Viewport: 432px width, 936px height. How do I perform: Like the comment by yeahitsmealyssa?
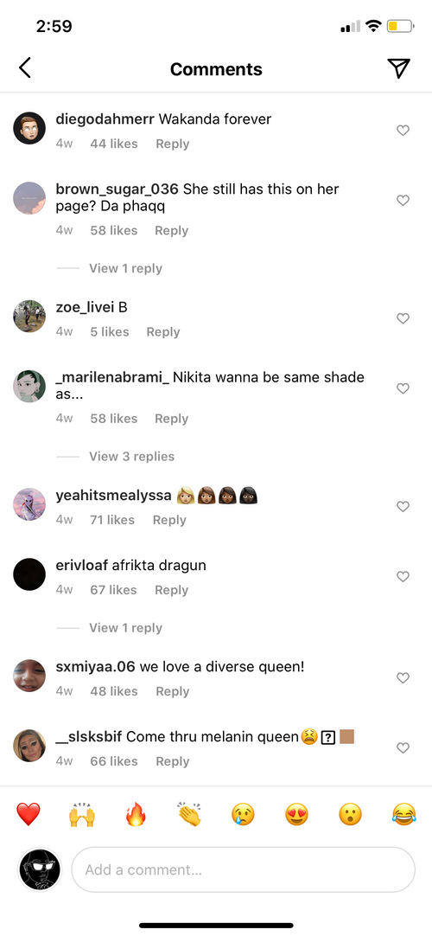(403, 506)
